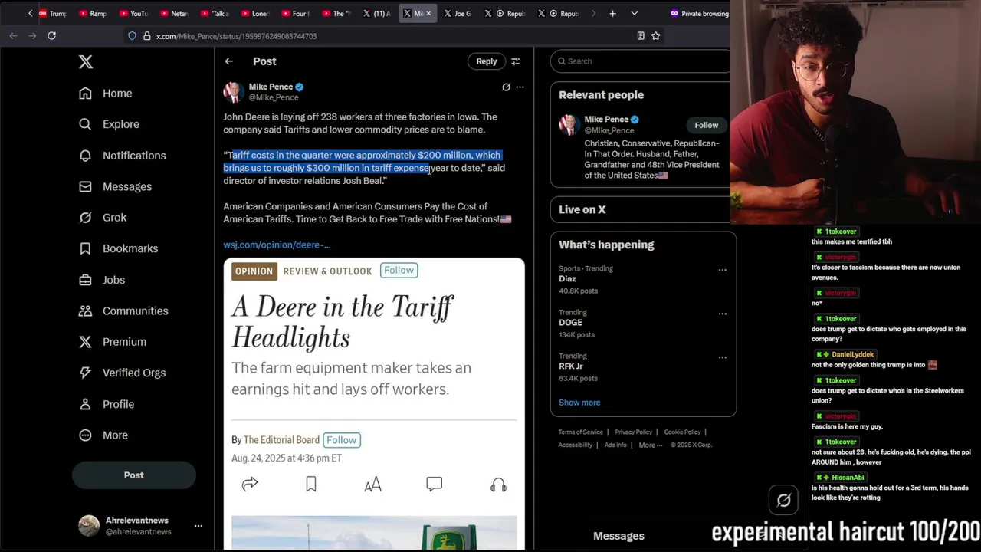Open The Editorial Board author link
Viewport: 981px width, 552px height.
(x=281, y=440)
